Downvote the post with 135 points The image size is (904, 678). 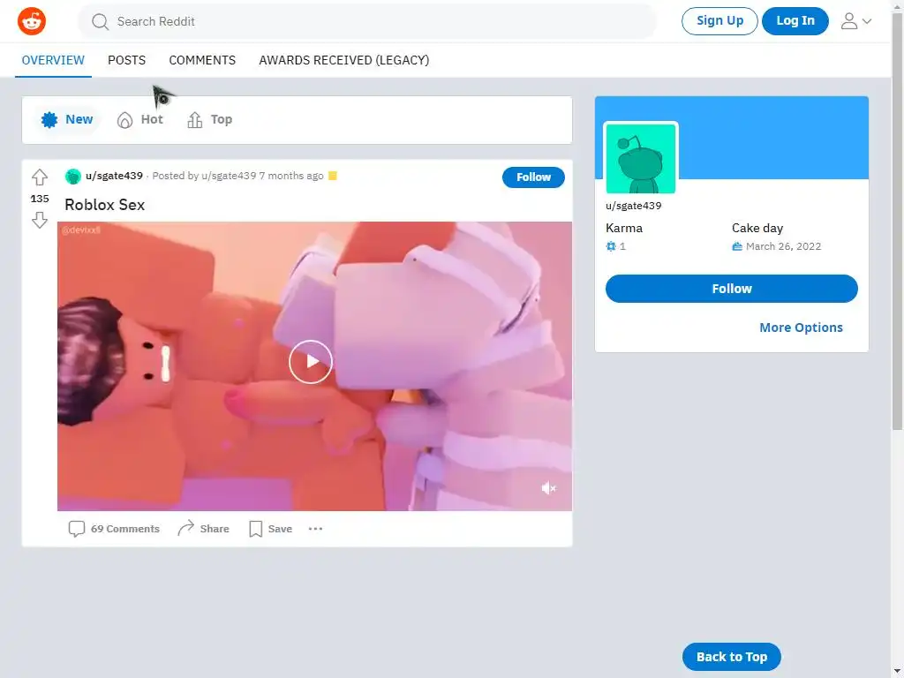coord(39,220)
